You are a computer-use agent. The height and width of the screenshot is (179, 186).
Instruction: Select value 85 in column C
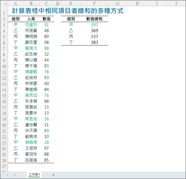pos(46,160)
